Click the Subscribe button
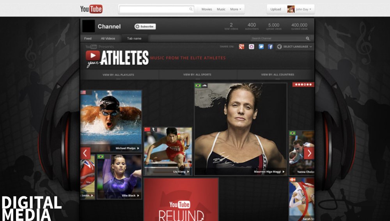Image resolution: width=390 pixels, height=221 pixels. 145,27
